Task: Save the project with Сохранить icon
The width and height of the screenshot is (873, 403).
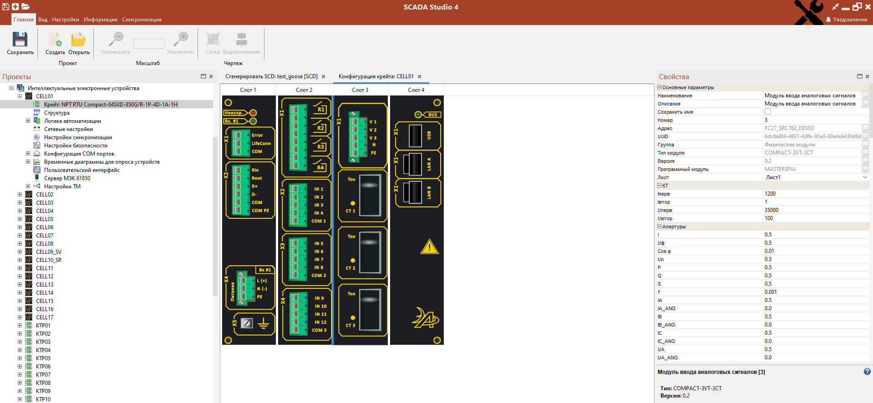Action: [x=20, y=40]
